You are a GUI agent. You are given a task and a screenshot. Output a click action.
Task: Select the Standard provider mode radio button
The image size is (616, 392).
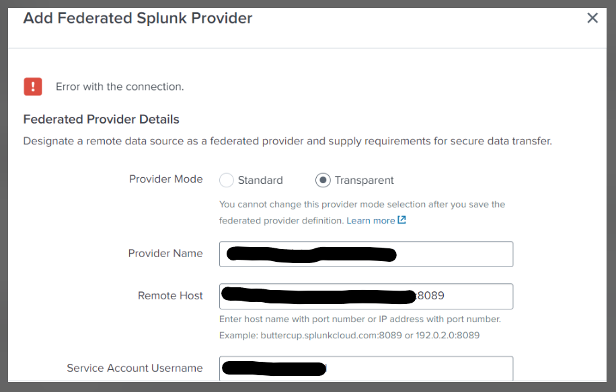tap(227, 180)
